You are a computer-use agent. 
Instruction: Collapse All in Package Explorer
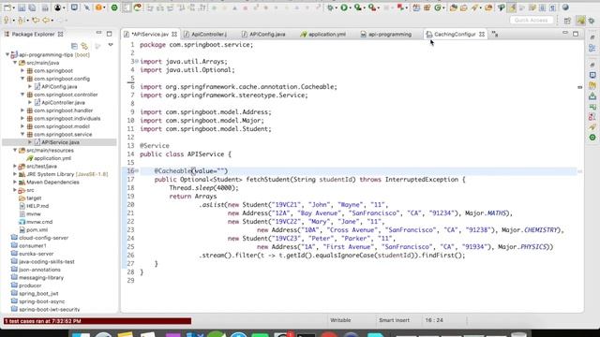pyautogui.click(x=74, y=46)
